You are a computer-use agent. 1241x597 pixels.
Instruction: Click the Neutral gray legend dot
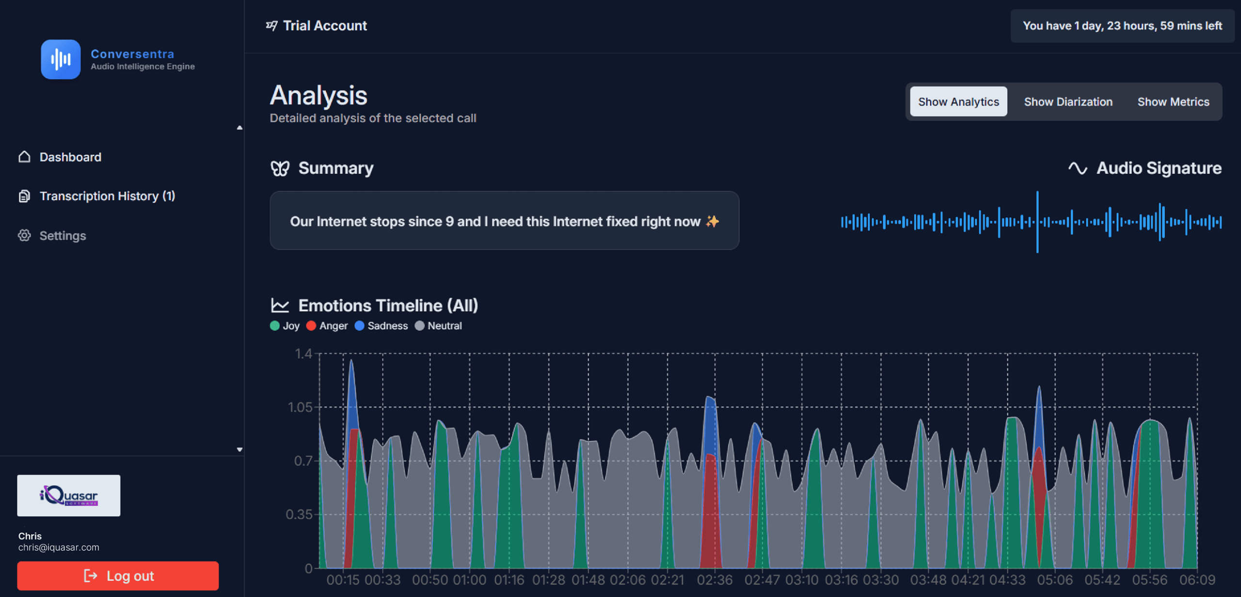(x=420, y=326)
